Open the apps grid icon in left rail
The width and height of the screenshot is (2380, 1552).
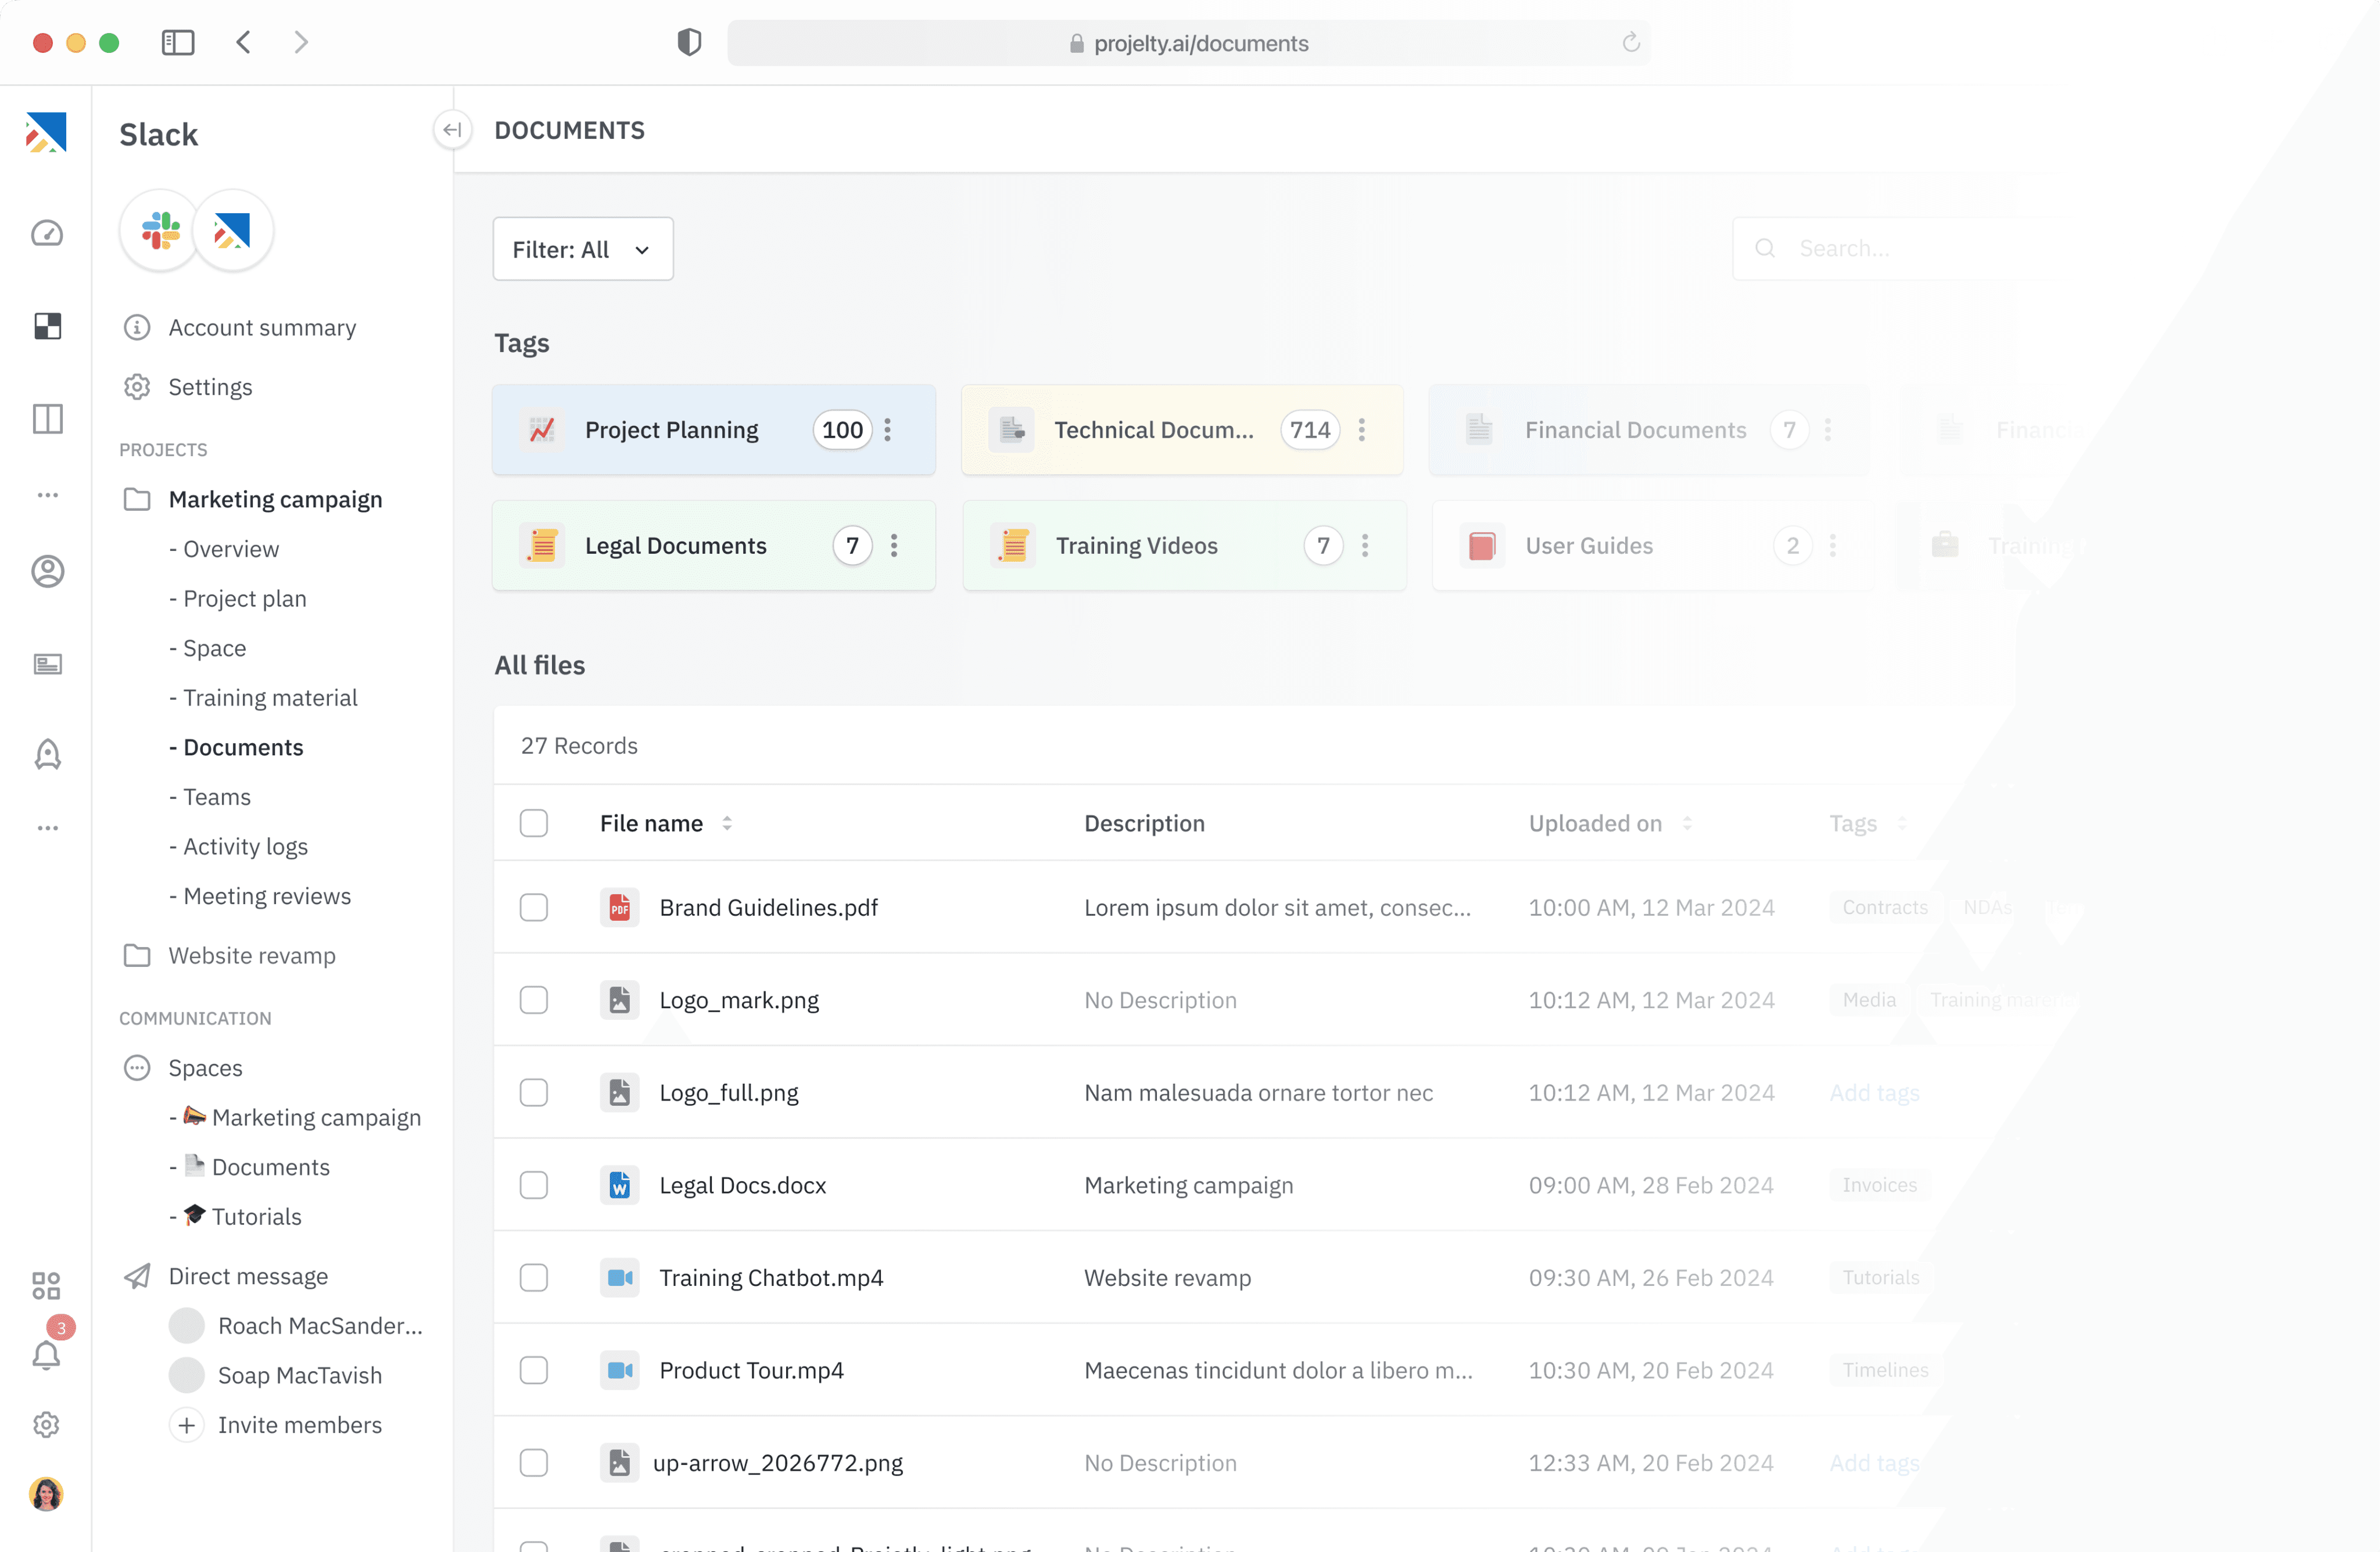click(x=46, y=1285)
